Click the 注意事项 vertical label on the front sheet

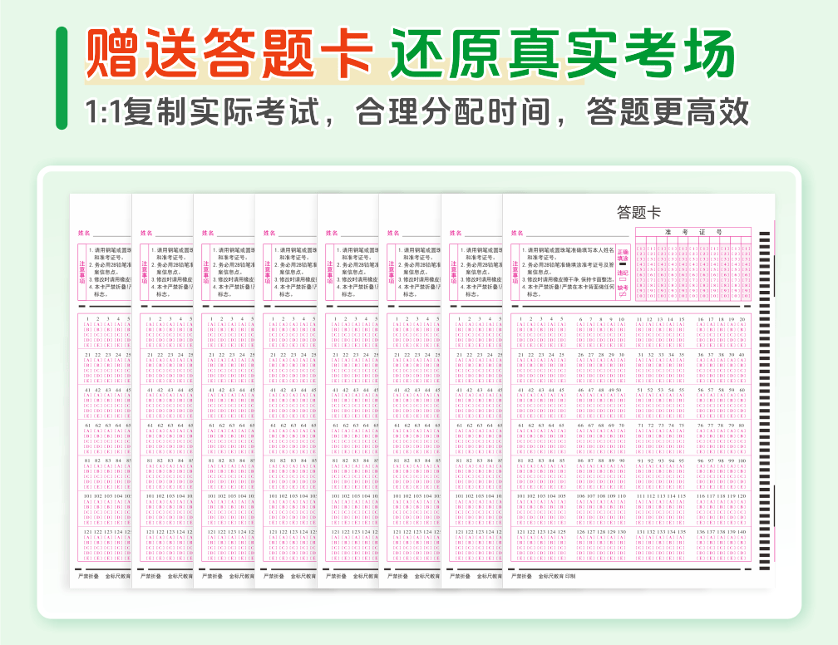[515, 272]
